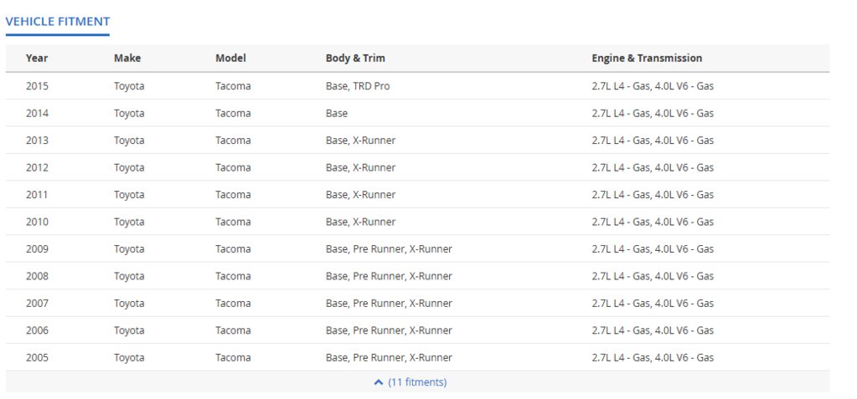The width and height of the screenshot is (857, 399).
Task: Click Toyota in the 2010 row
Action: (130, 222)
